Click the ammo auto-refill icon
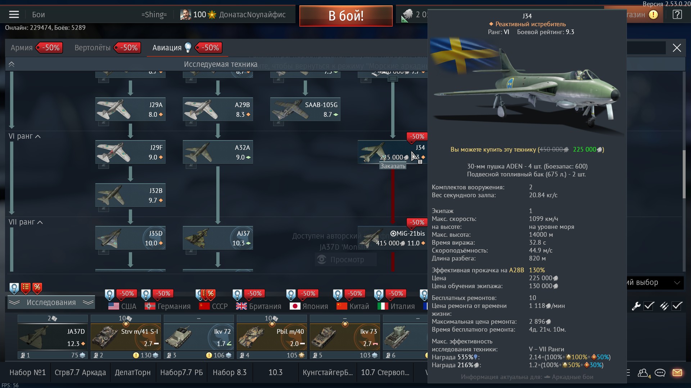691x388 pixels. click(664, 306)
